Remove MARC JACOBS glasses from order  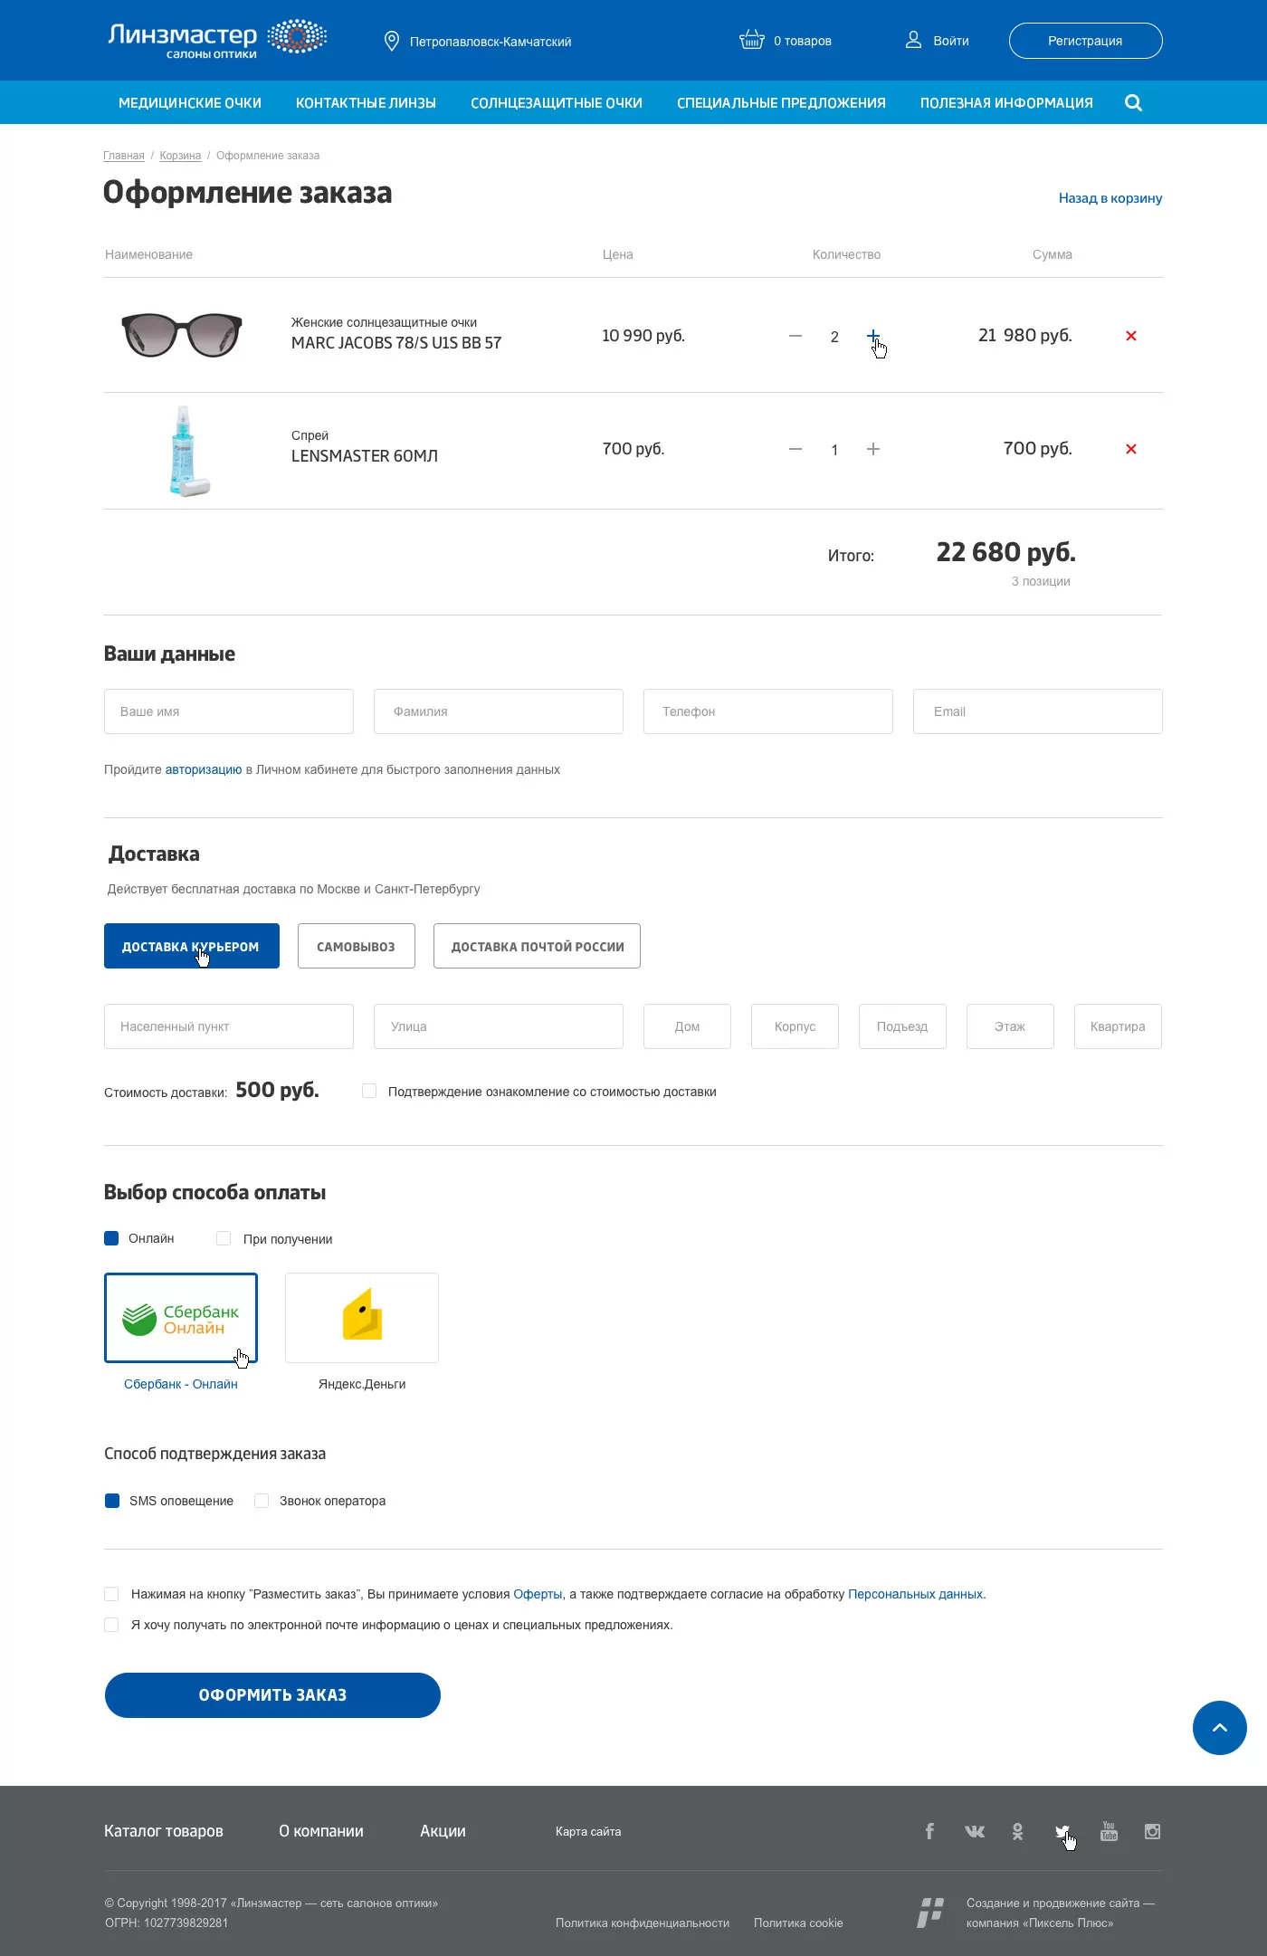point(1131,336)
